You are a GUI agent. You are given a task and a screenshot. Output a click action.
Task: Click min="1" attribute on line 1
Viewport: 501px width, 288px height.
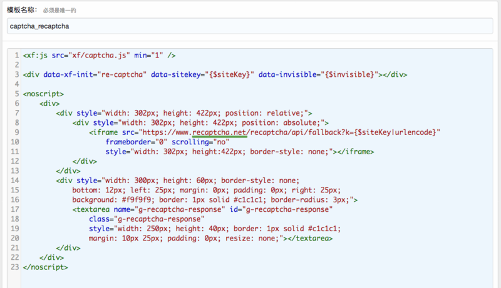(148, 56)
